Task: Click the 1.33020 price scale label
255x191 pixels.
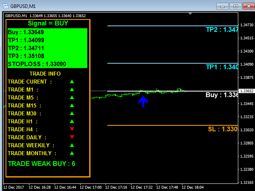Action: pyautogui.click(x=247, y=130)
